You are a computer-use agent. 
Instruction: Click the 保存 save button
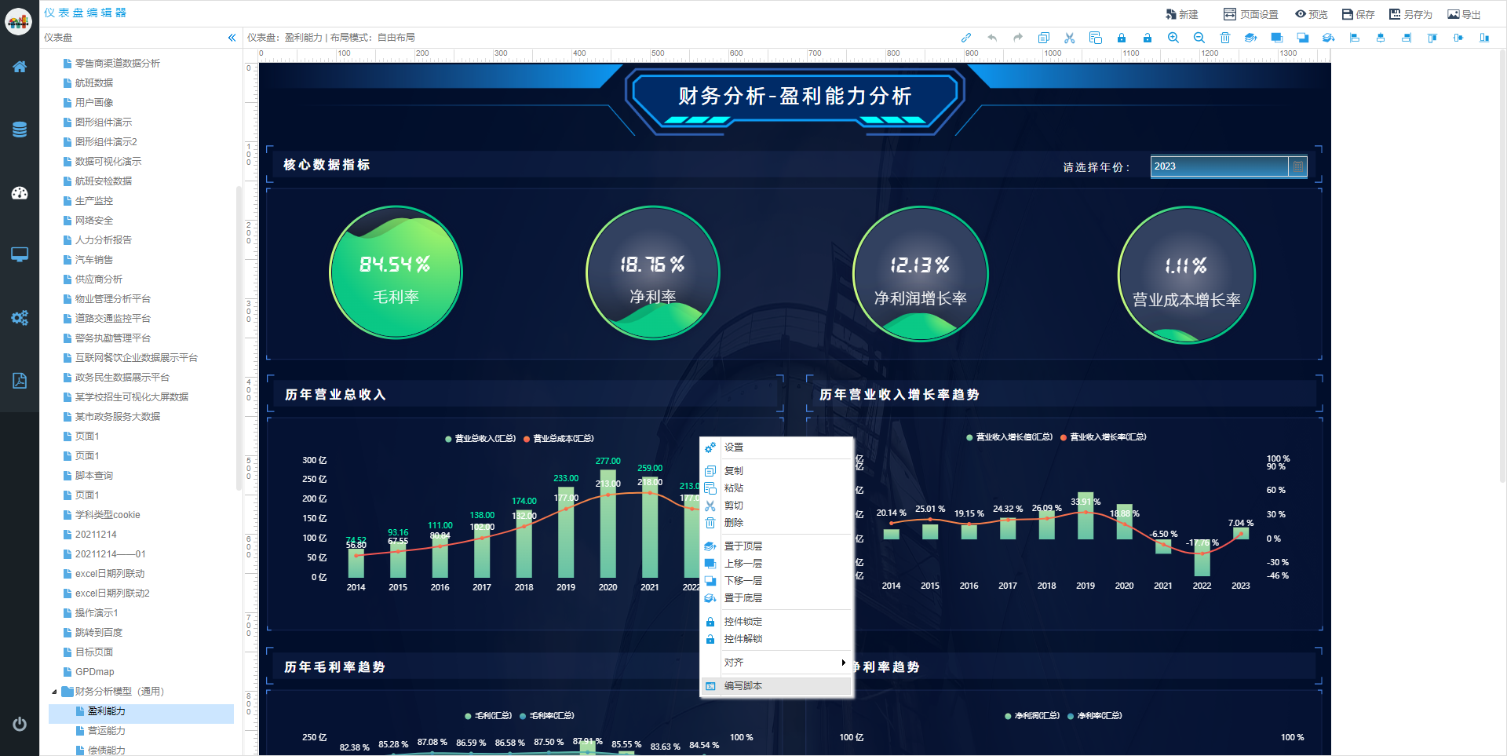pyautogui.click(x=1359, y=14)
